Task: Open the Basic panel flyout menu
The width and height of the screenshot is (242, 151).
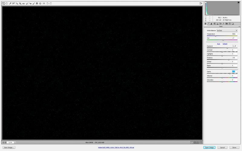Action: point(239,27)
